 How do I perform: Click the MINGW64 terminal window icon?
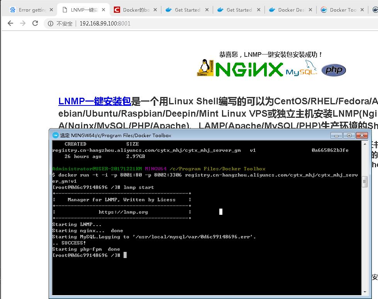pos(56,135)
